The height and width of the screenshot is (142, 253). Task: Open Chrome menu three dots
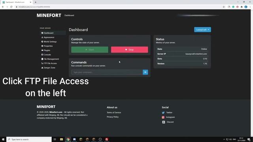(x=250, y=7)
